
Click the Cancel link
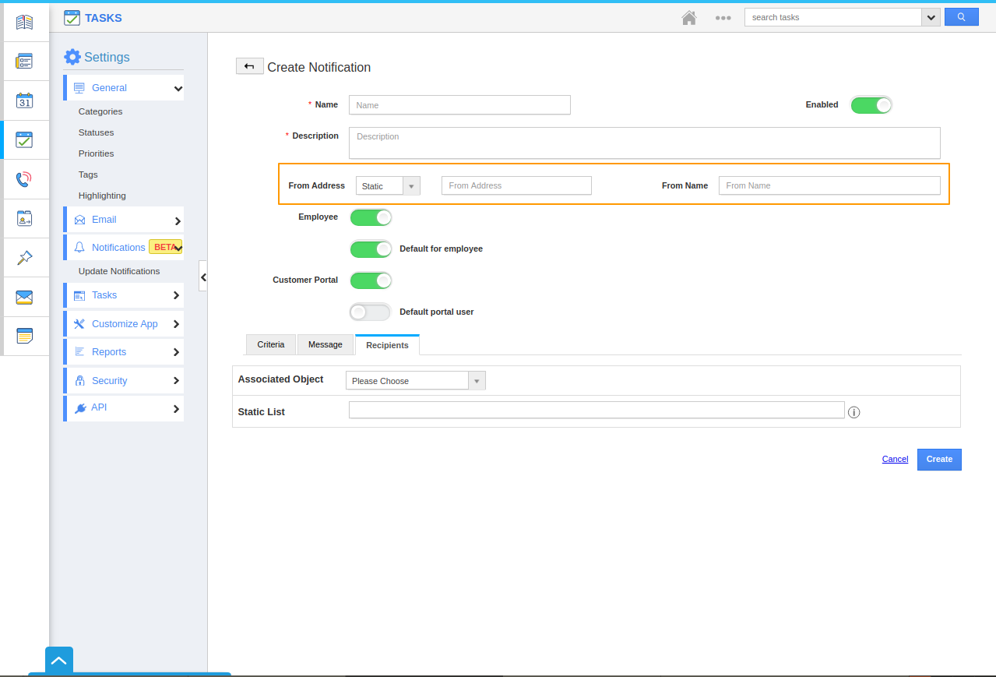[895, 459]
